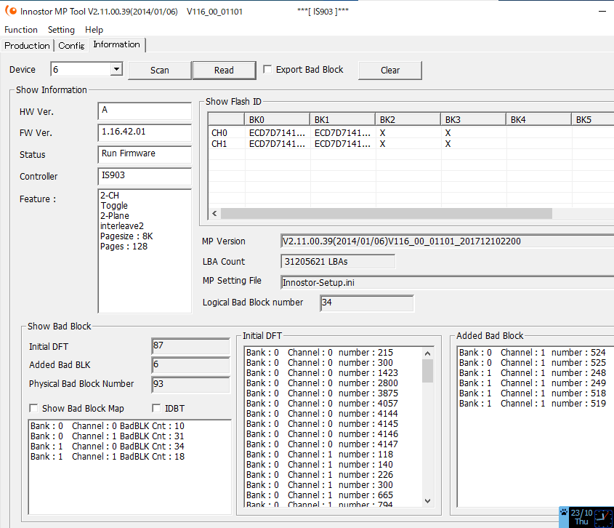The image size is (614, 528).
Task: Open the Help menu
Action: (94, 30)
